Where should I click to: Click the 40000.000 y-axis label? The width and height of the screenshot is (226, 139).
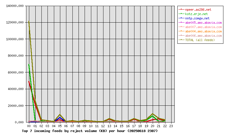(16, 89)
